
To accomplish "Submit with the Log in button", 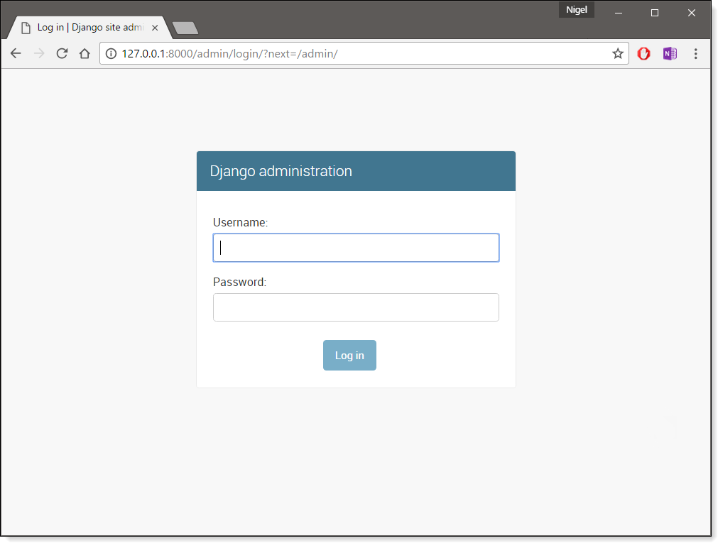I will click(349, 356).
